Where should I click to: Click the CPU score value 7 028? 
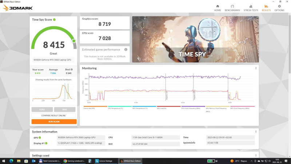[105, 38]
